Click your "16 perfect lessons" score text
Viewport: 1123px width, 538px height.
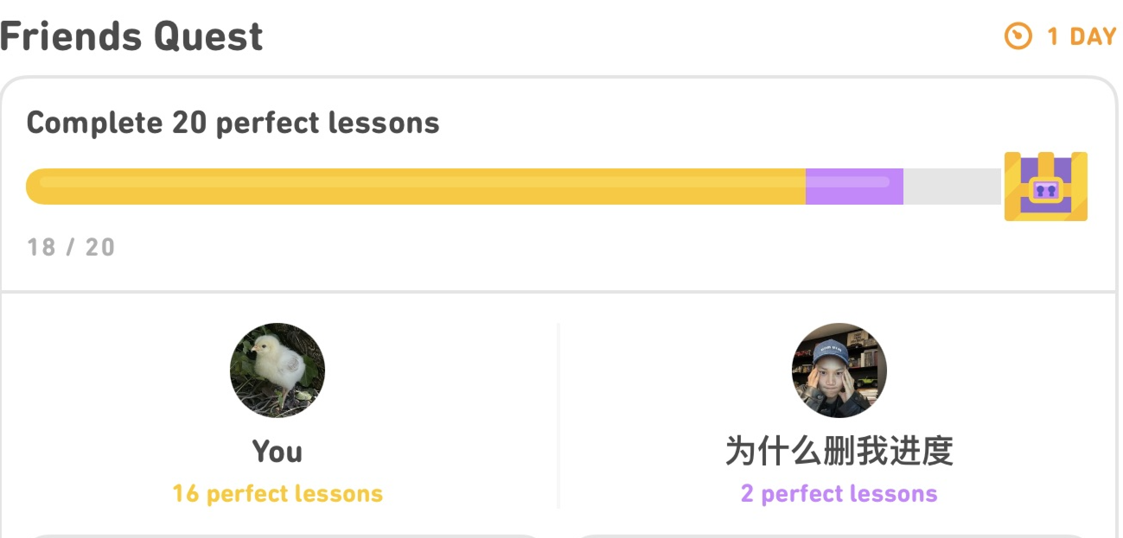pos(277,494)
